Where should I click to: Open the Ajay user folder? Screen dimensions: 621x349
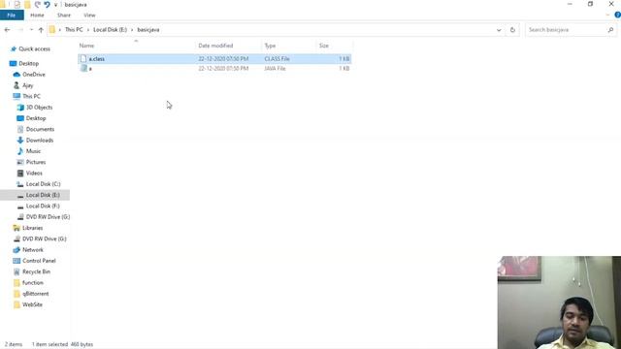[28, 85]
